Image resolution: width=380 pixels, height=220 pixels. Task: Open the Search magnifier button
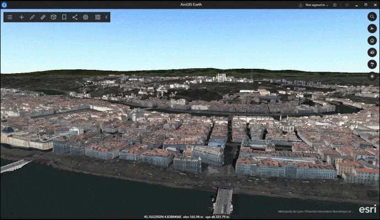coord(372,16)
